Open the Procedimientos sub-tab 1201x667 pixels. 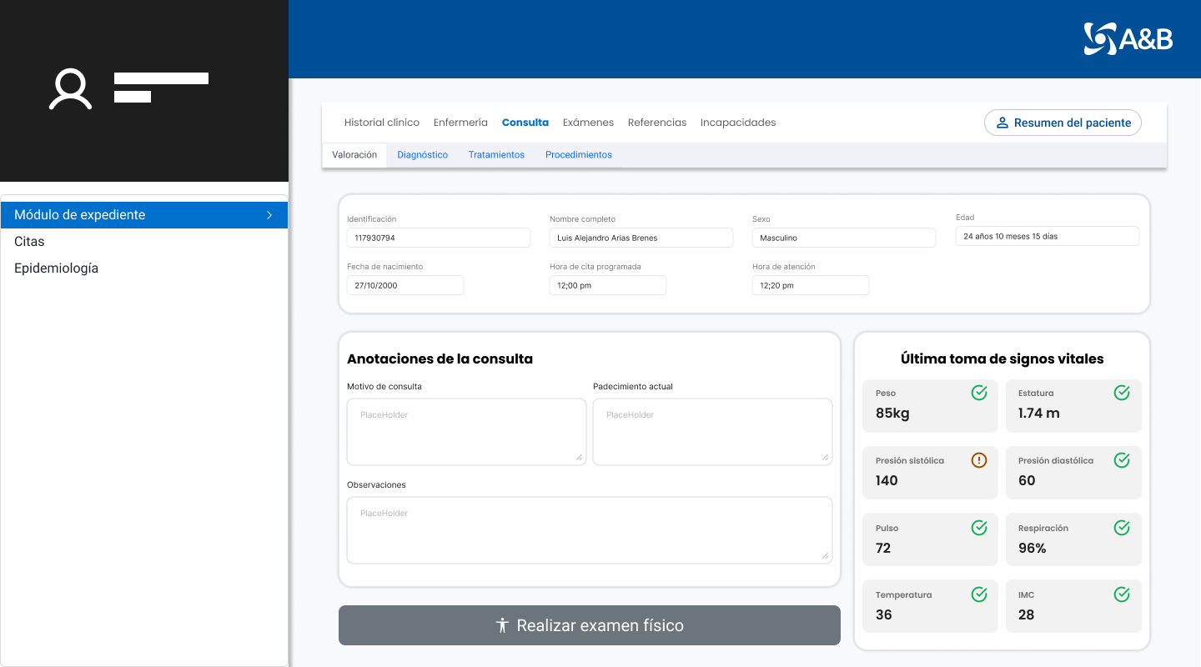pos(579,155)
